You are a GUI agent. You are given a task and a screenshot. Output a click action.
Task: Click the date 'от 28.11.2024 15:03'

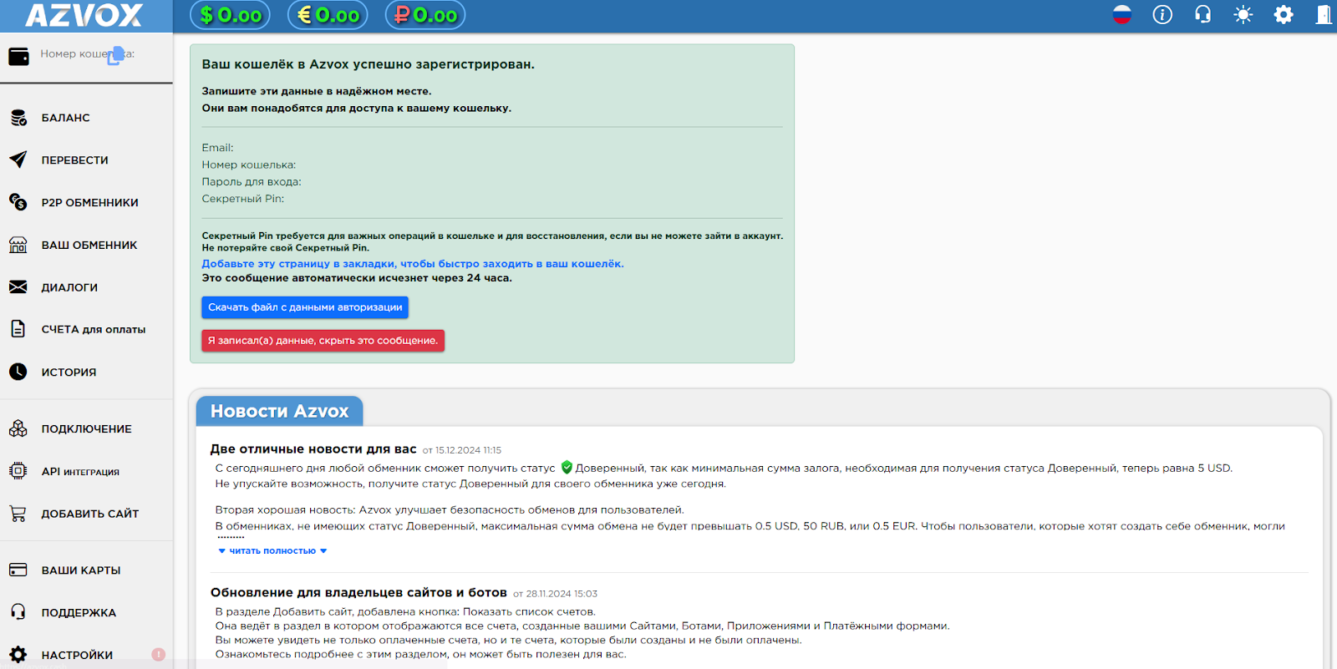pyautogui.click(x=555, y=594)
